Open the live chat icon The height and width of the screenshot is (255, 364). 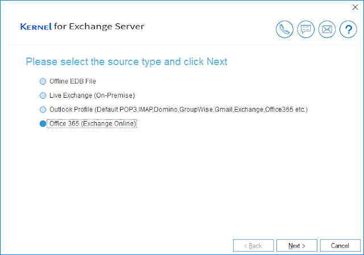[x=305, y=30]
